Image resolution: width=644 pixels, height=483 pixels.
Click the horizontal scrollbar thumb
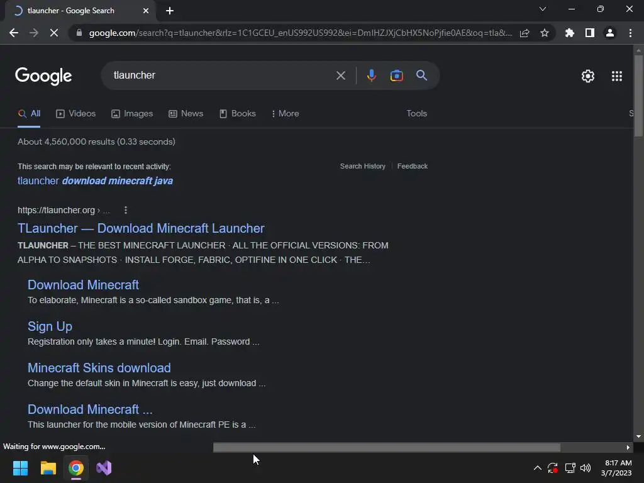click(x=387, y=447)
